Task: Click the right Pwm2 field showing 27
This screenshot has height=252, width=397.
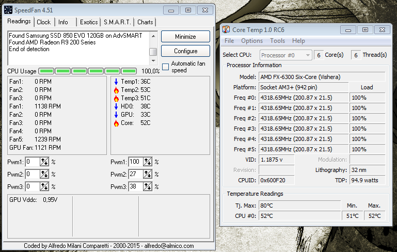Action: click(x=136, y=174)
